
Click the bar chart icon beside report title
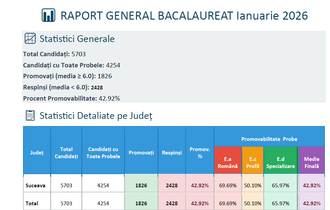tap(48, 15)
